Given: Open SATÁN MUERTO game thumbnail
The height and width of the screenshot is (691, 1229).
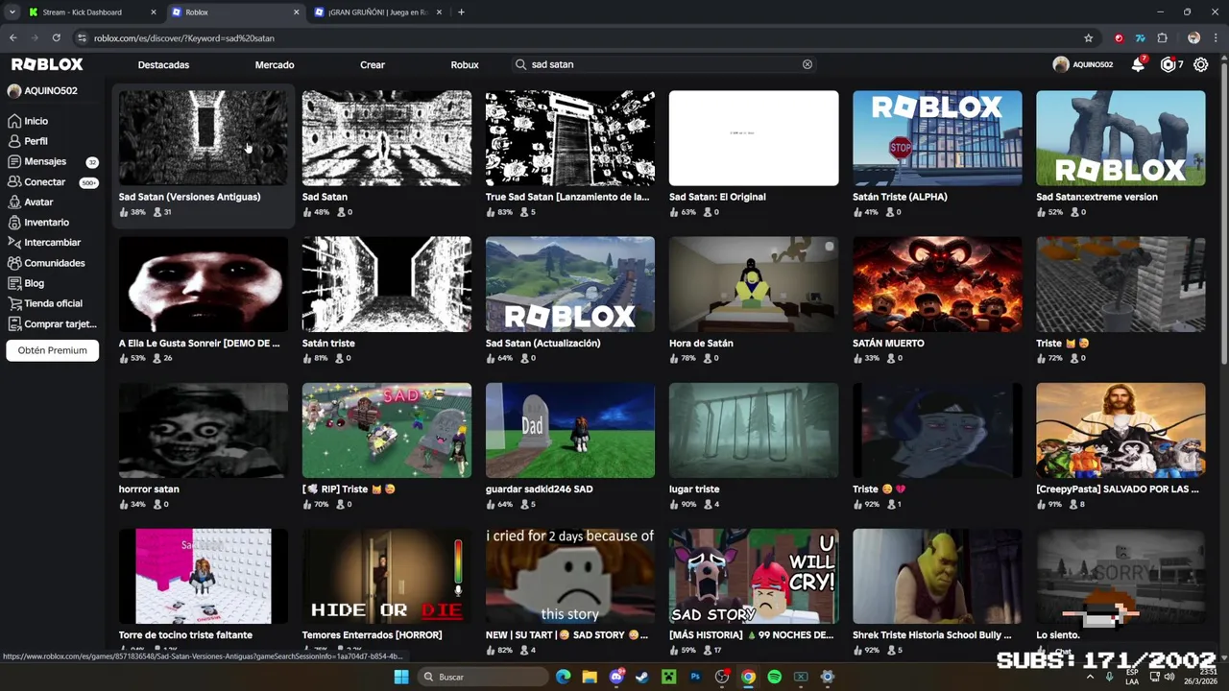Looking at the screenshot, I should click(937, 284).
